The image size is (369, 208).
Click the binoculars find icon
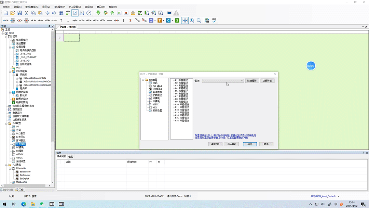61,13
